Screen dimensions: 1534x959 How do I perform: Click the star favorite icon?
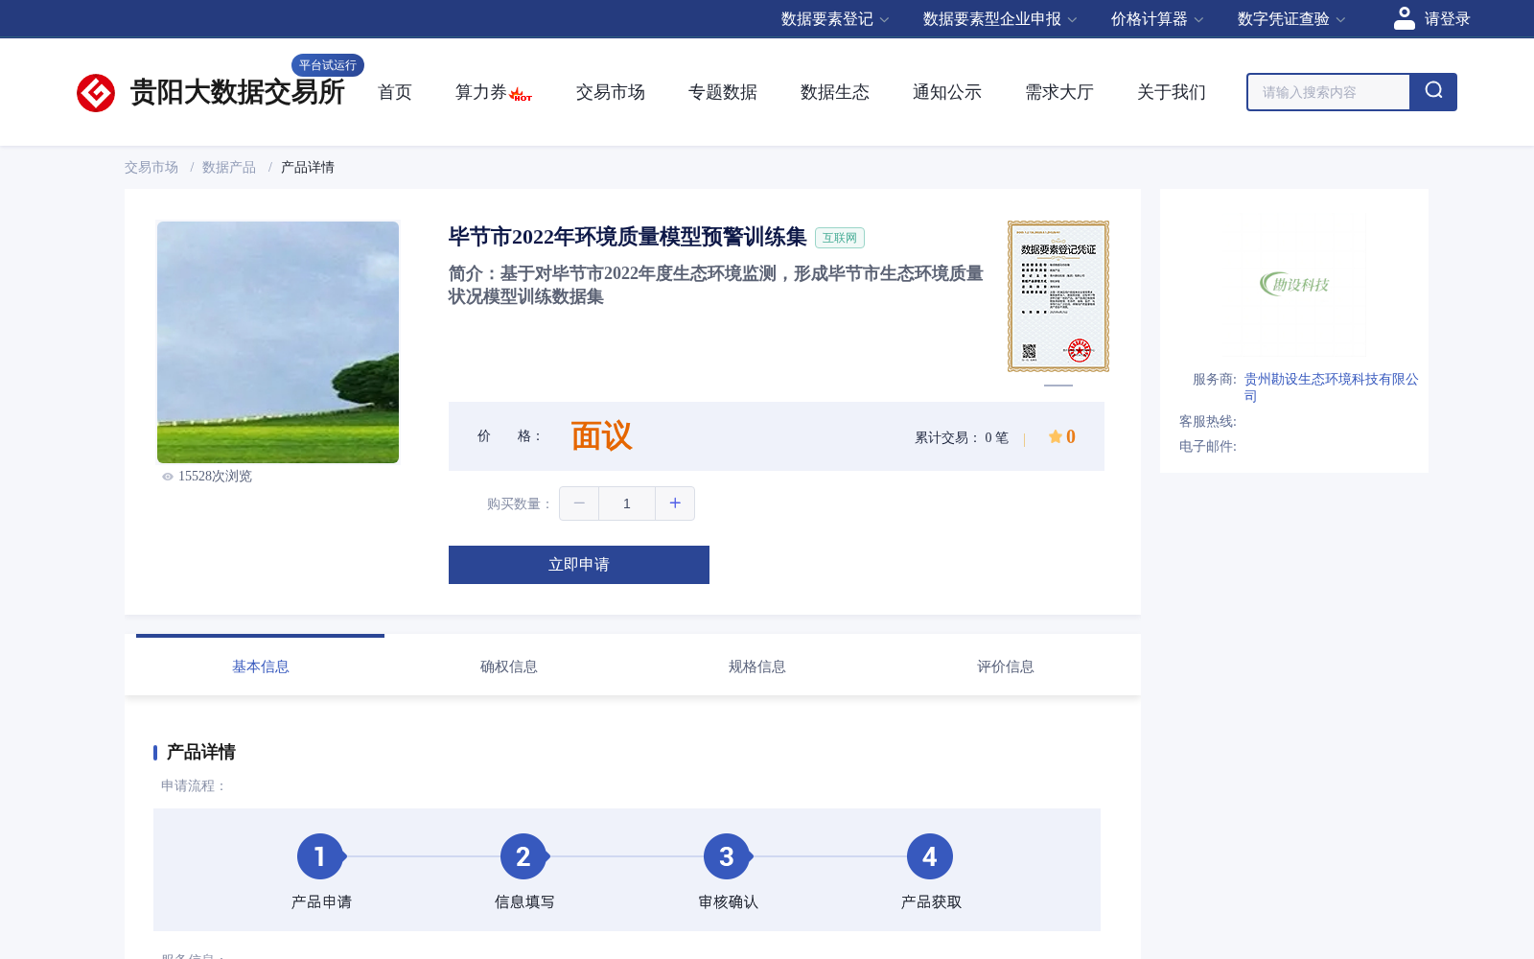click(1055, 436)
